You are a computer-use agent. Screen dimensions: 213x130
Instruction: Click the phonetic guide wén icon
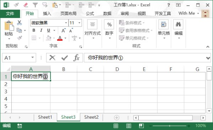(x=75, y=38)
